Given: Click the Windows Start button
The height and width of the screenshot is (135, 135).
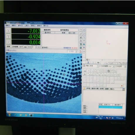Looking at the screenshot, I should click(9, 114).
